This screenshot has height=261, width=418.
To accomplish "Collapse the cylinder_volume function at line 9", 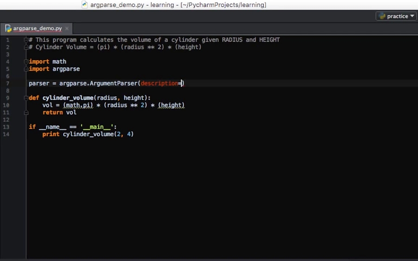I will (26, 98).
